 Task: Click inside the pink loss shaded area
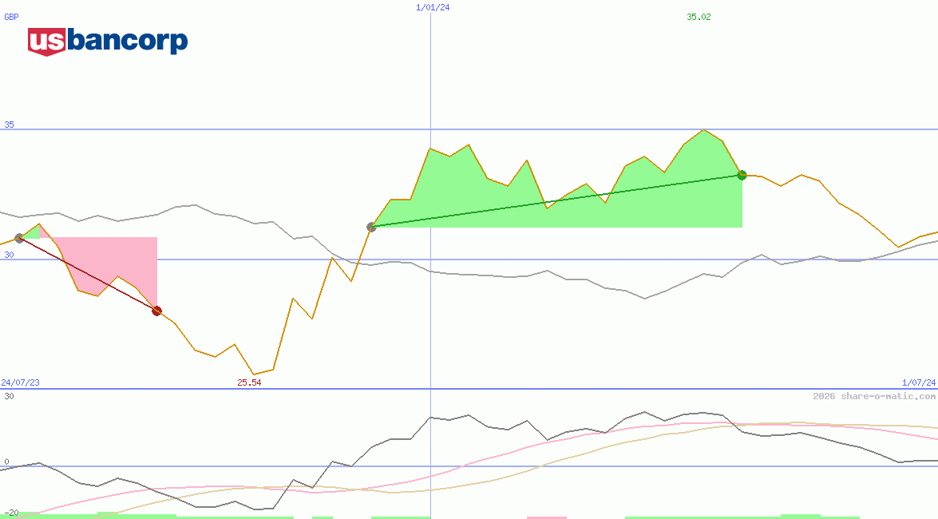pyautogui.click(x=120, y=257)
